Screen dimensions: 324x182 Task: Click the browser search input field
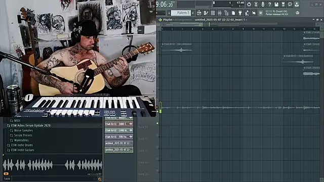(55, 179)
